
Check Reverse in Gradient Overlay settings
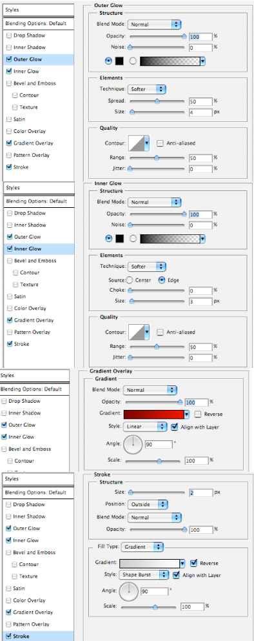coord(197,414)
